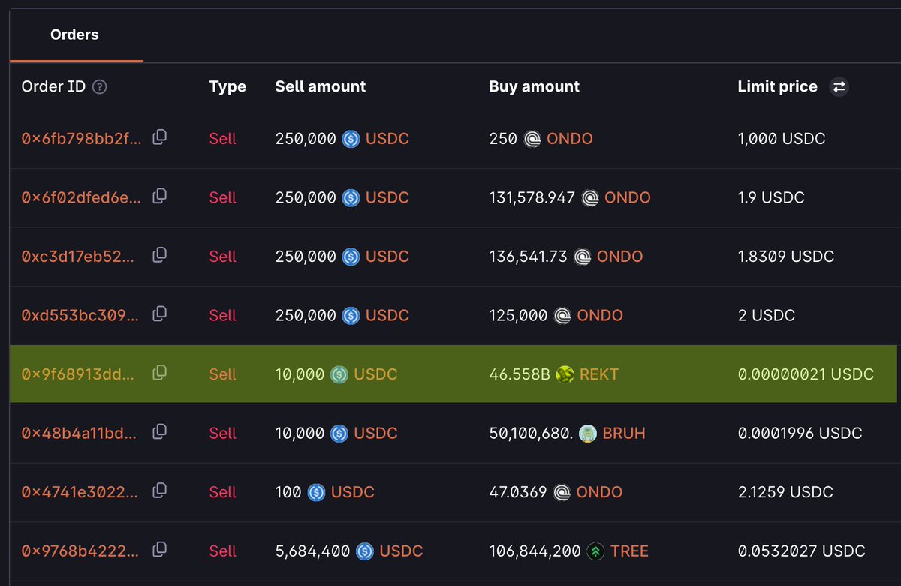Click BRUH token icon
The image size is (901, 586).
pos(588,433)
